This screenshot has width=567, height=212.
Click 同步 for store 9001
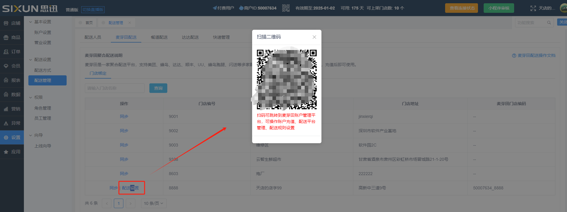click(x=124, y=116)
